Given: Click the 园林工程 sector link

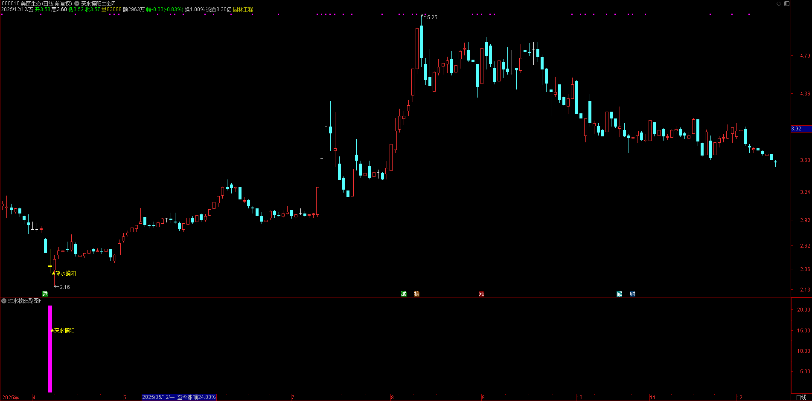Looking at the screenshot, I should click(x=243, y=9).
